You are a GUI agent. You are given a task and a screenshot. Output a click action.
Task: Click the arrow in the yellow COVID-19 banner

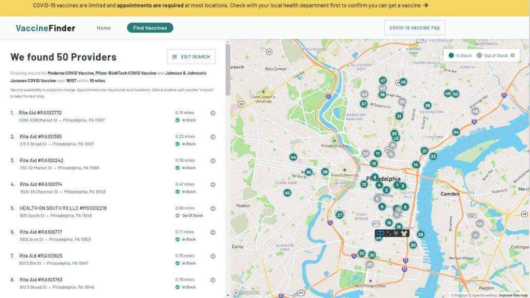tap(425, 5)
